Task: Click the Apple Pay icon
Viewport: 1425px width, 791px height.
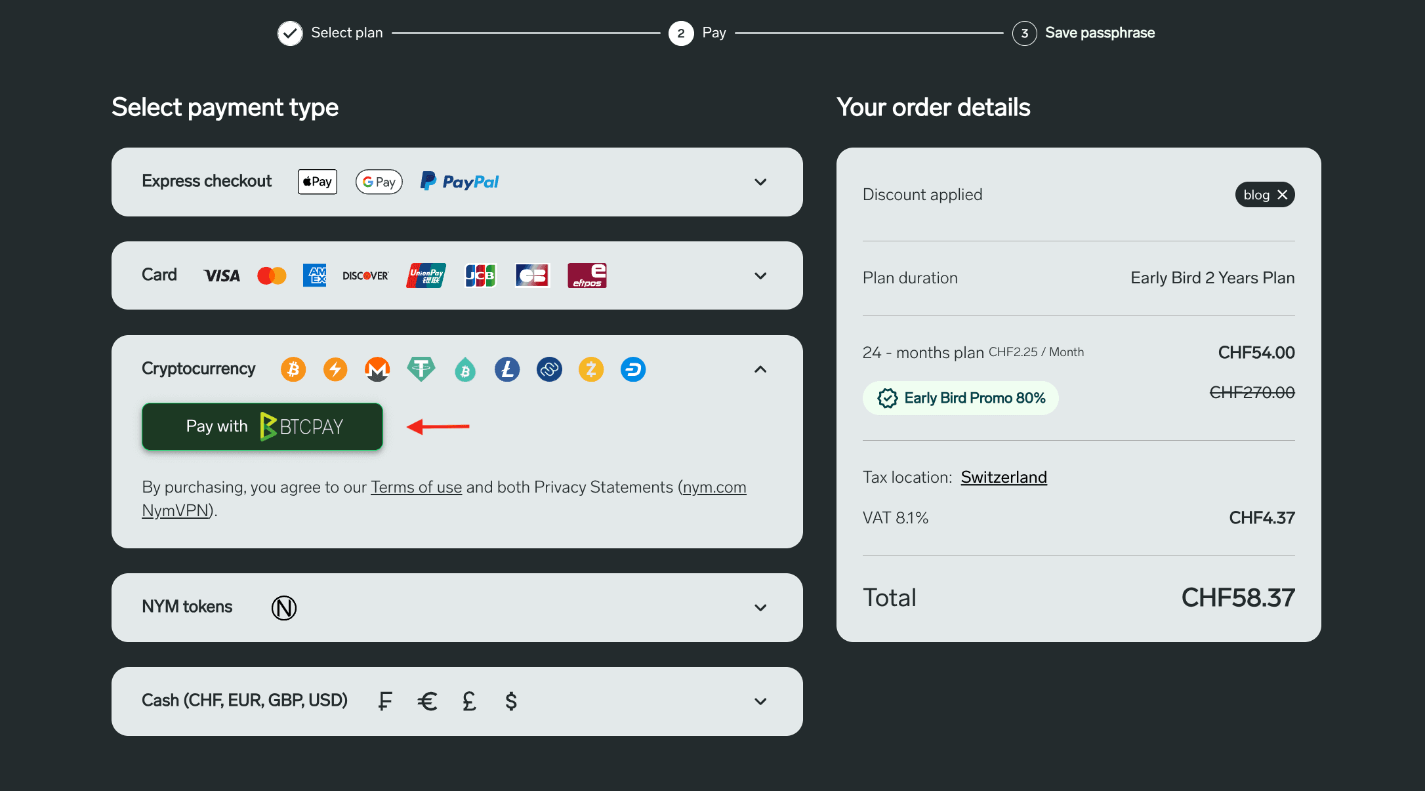Action: (318, 182)
